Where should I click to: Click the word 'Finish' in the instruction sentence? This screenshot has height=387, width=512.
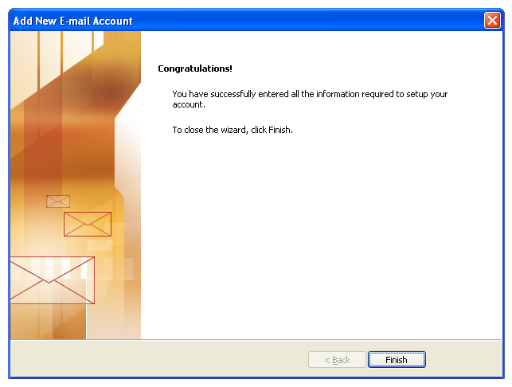[x=279, y=130]
